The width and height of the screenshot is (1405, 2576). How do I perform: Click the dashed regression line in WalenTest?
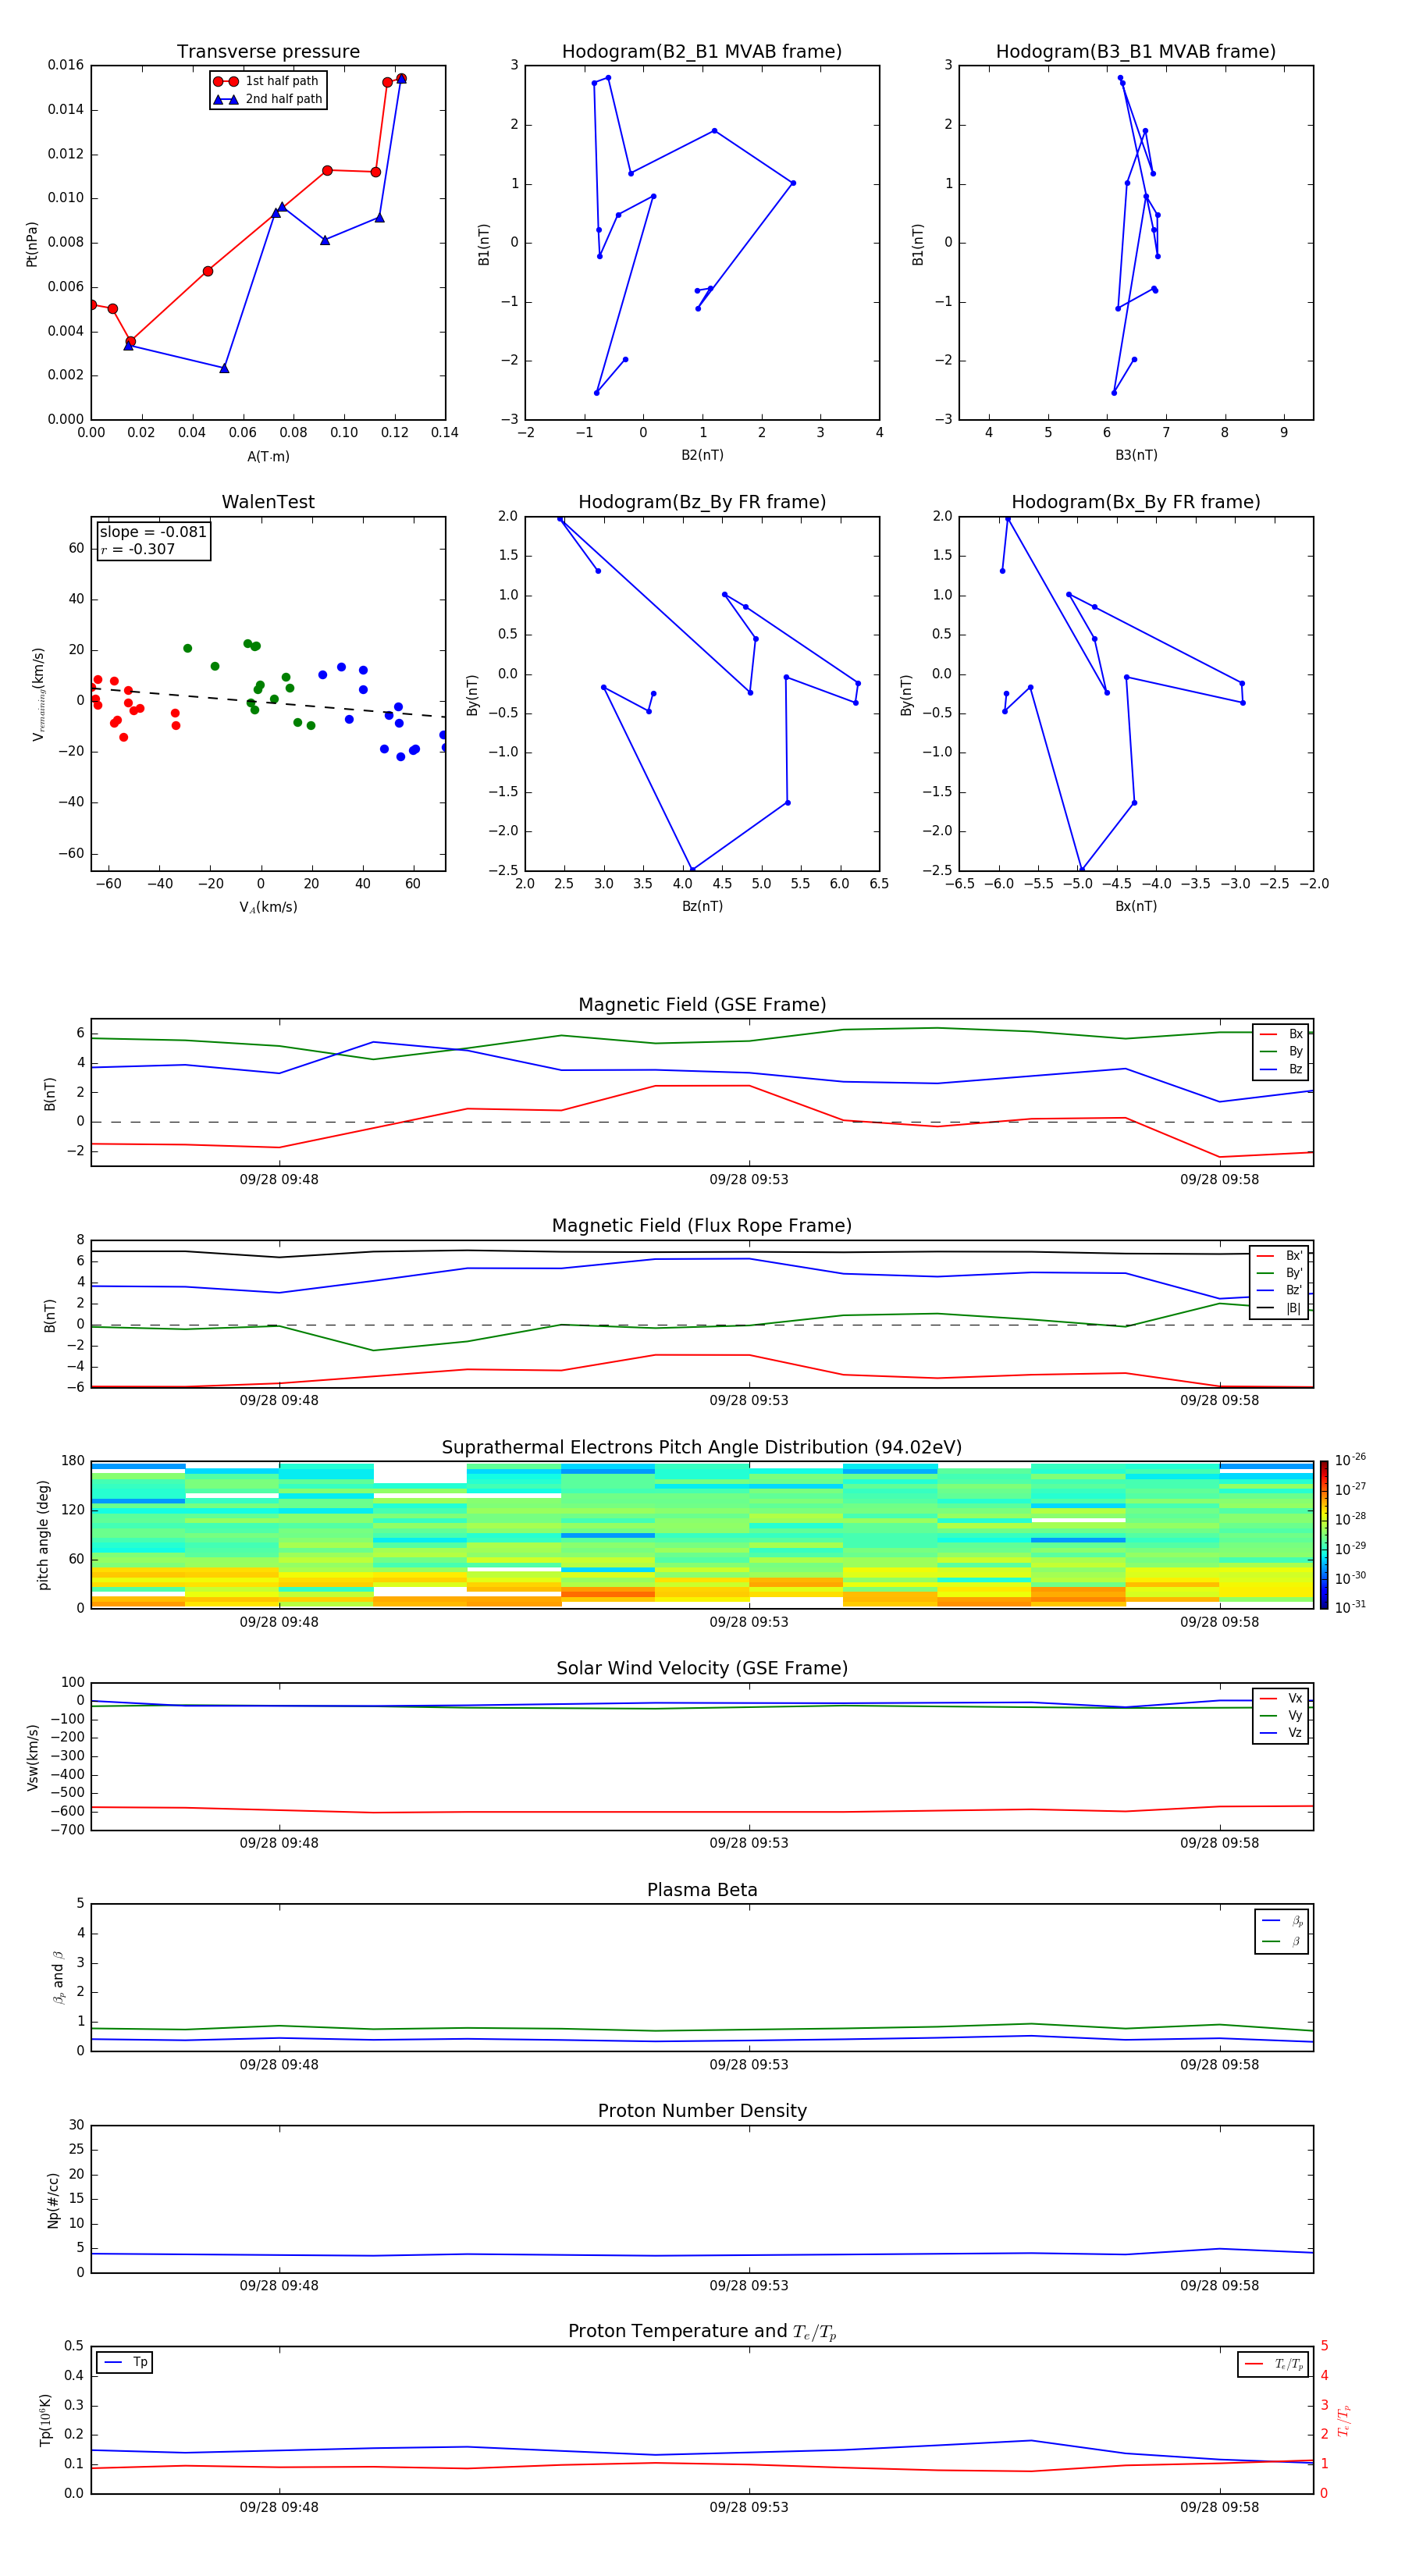[x=268, y=702]
